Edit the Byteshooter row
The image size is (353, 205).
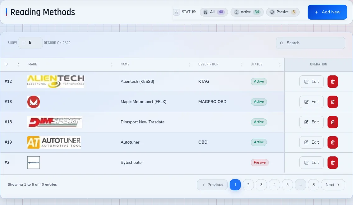[311, 163]
